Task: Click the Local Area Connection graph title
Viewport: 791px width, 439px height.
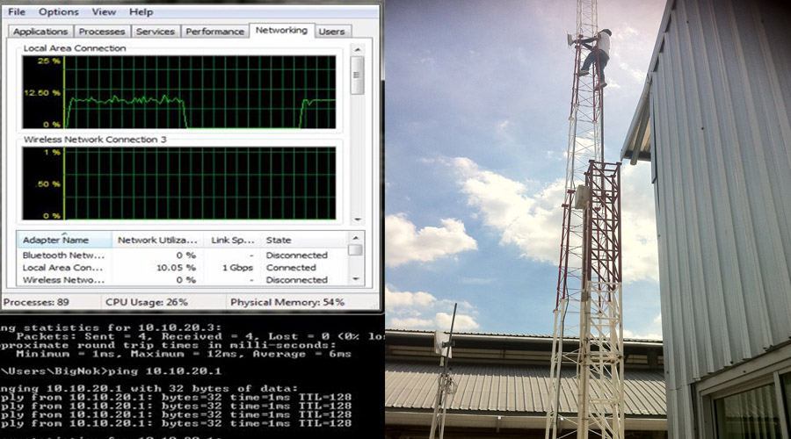Action: point(75,48)
